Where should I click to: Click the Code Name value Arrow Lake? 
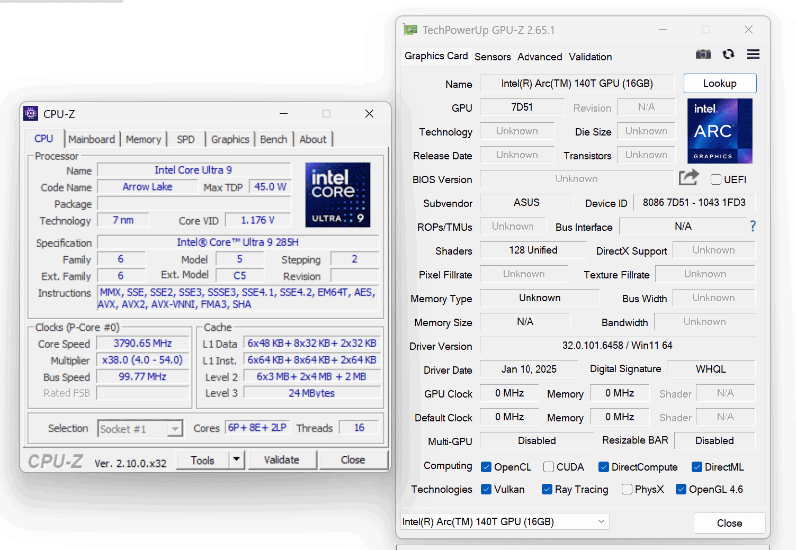pyautogui.click(x=147, y=187)
